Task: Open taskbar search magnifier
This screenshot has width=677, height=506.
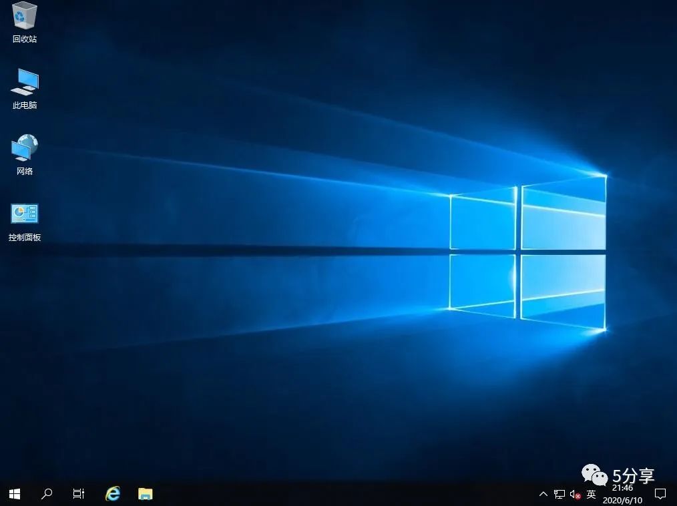Action: coord(47,493)
